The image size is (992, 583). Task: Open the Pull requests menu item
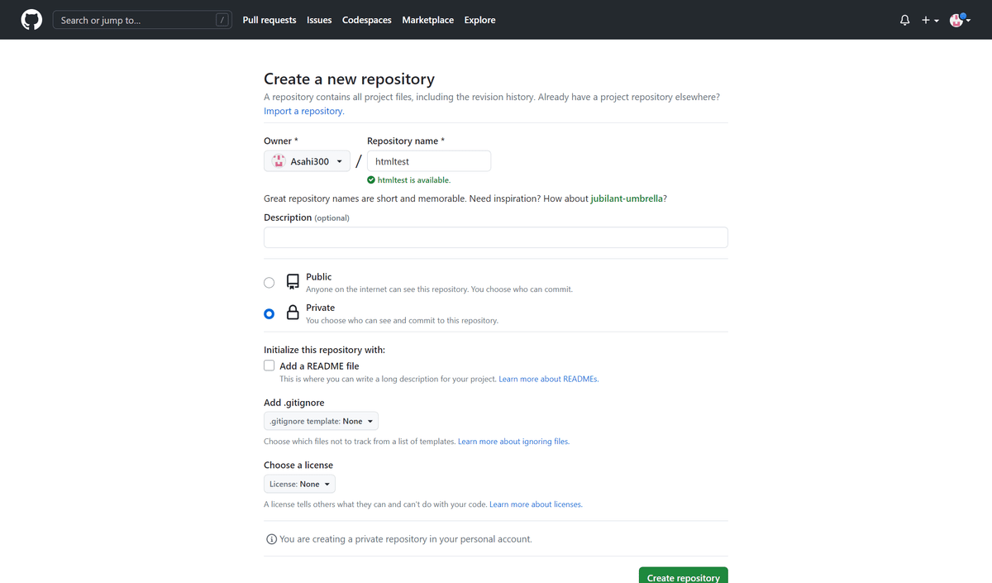(269, 19)
